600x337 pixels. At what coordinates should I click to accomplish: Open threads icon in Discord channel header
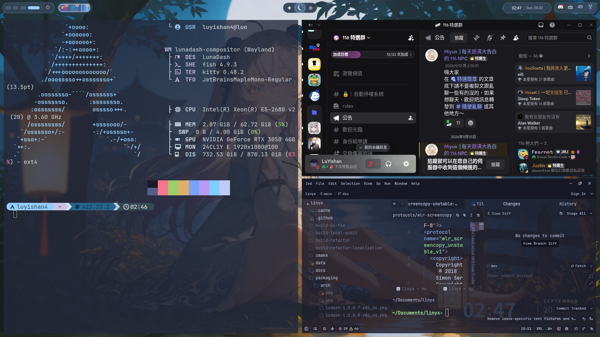coord(477,38)
